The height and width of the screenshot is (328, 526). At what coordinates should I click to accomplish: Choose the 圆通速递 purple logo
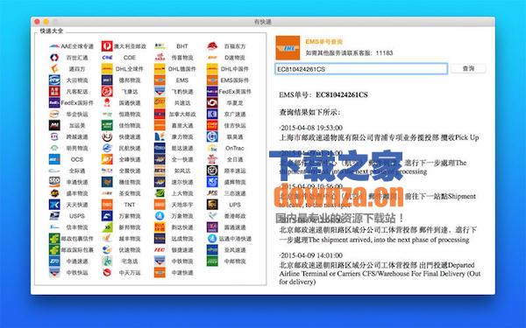click(212, 227)
